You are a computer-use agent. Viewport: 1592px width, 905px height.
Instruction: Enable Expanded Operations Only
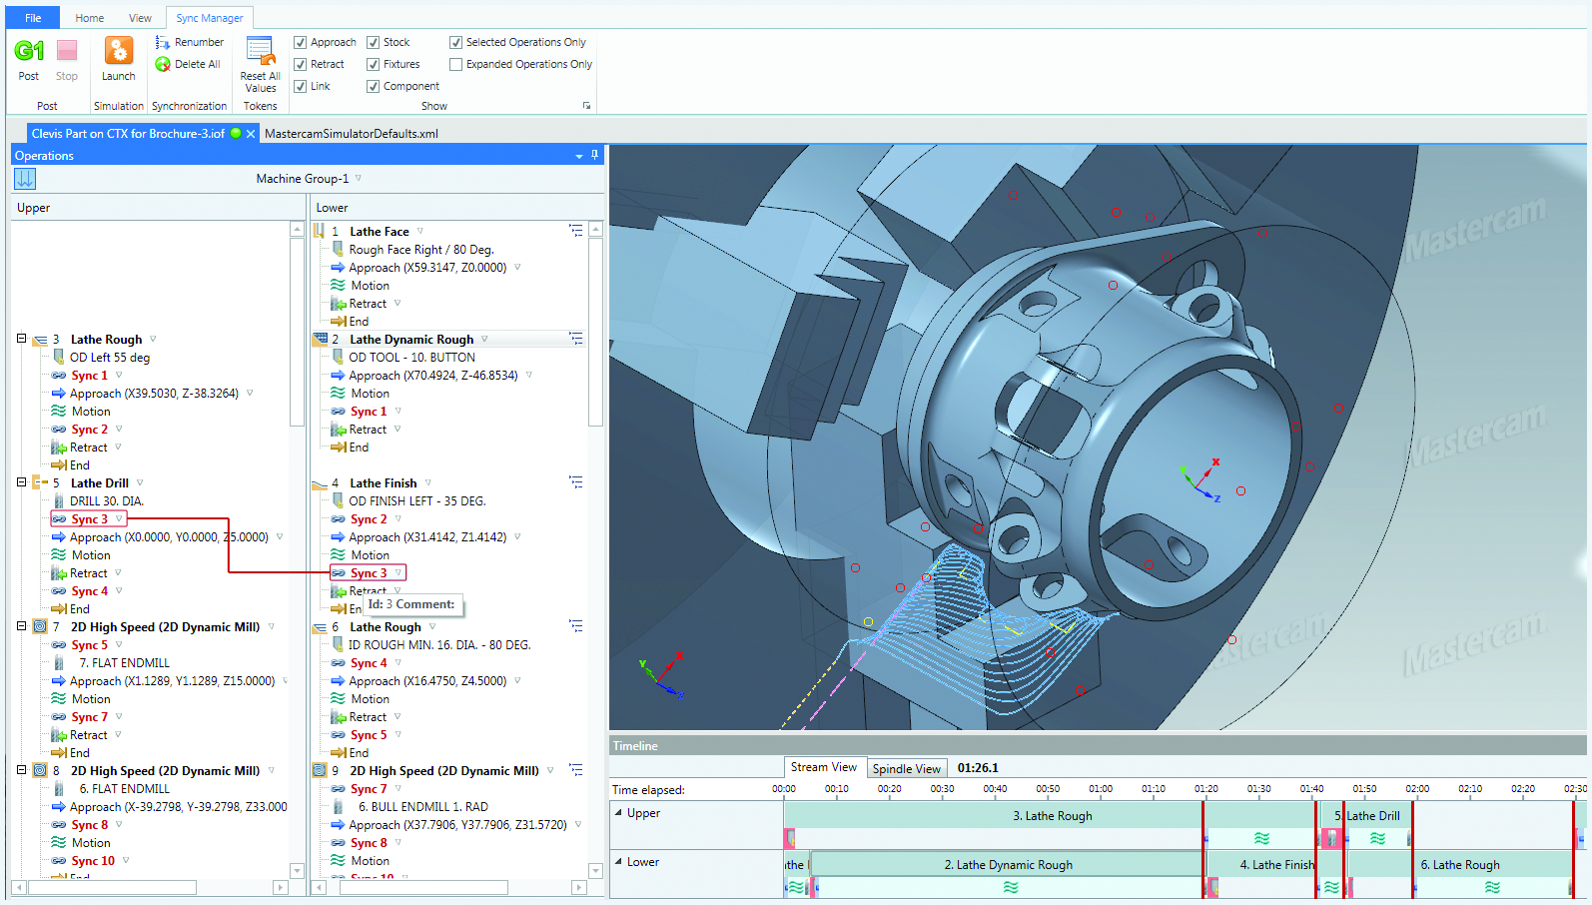(x=455, y=64)
